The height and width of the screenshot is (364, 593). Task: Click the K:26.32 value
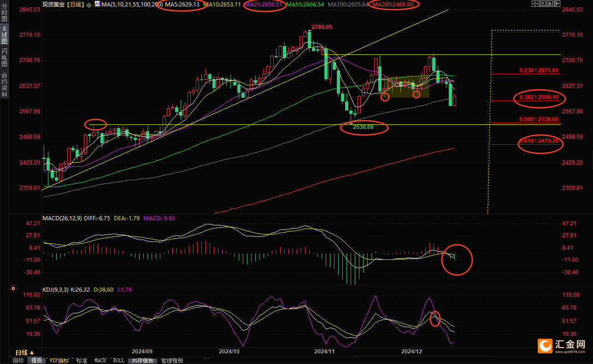point(81,289)
